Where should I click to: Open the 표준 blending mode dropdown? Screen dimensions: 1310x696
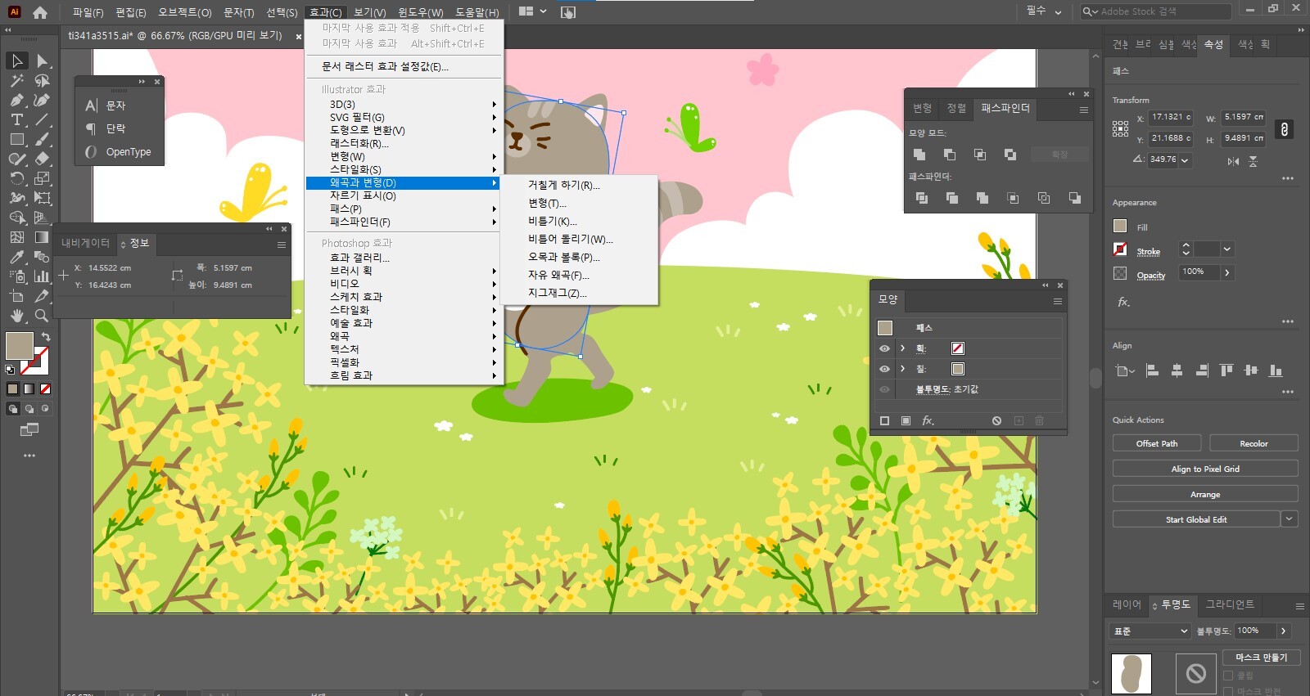[1150, 631]
